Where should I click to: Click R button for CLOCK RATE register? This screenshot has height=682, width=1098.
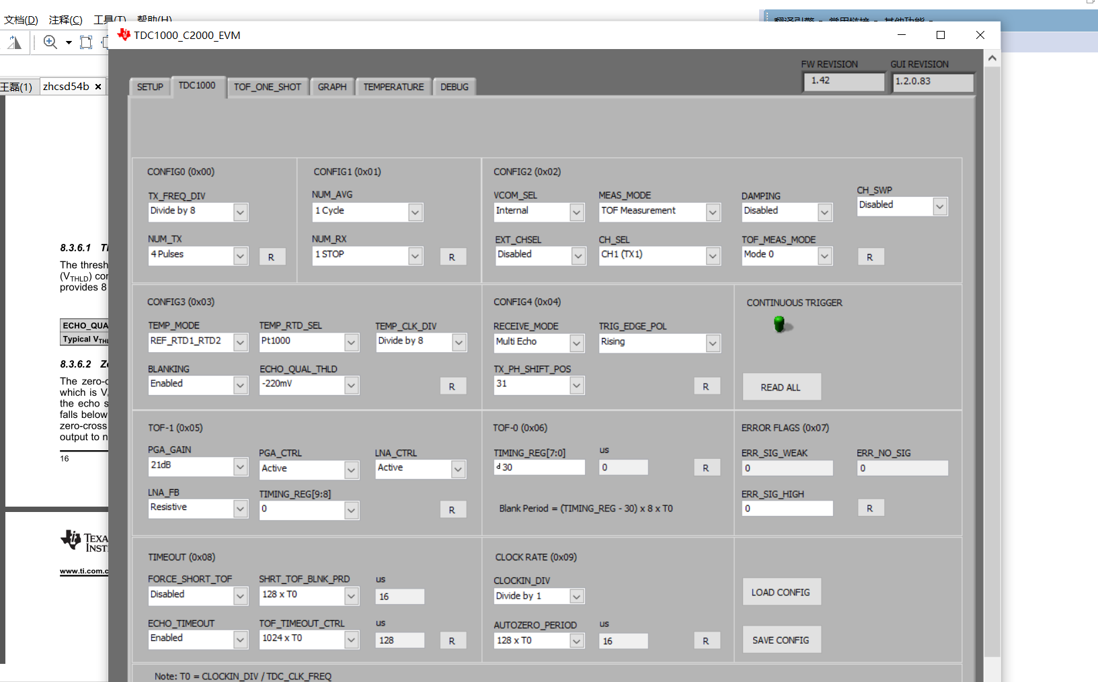tap(706, 641)
